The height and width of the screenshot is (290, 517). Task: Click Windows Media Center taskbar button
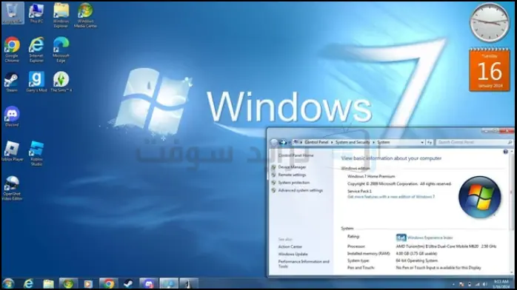[68, 283]
